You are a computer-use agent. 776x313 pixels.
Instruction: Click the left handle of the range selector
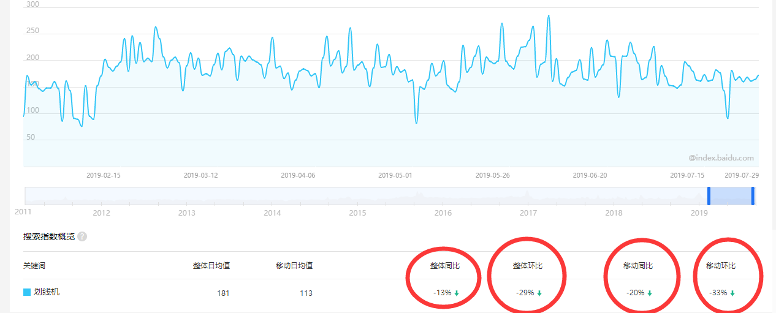pyautogui.click(x=709, y=195)
